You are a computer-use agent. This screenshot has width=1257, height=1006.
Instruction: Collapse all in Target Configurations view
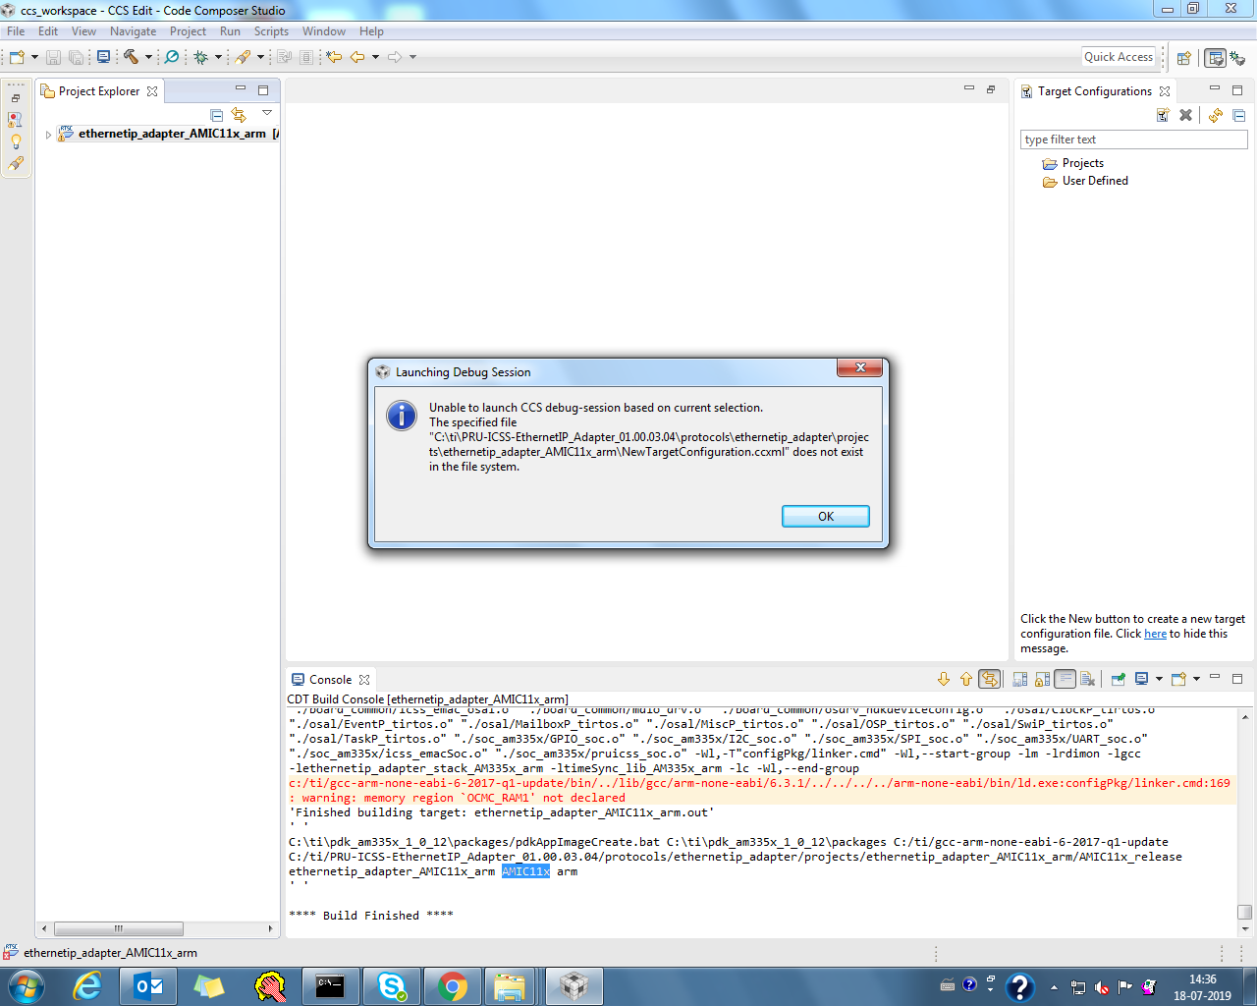[x=1238, y=115]
